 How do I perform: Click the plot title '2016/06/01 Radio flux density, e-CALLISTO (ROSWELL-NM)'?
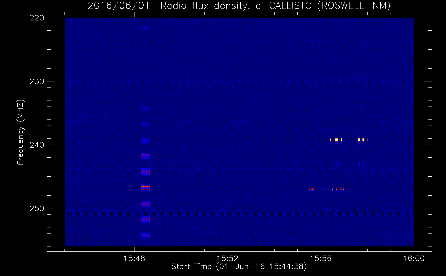pyautogui.click(x=239, y=6)
